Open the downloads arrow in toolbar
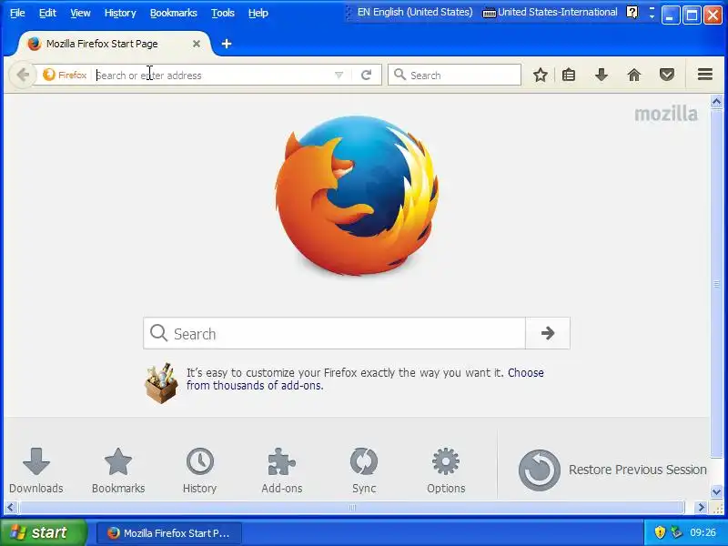 602,75
